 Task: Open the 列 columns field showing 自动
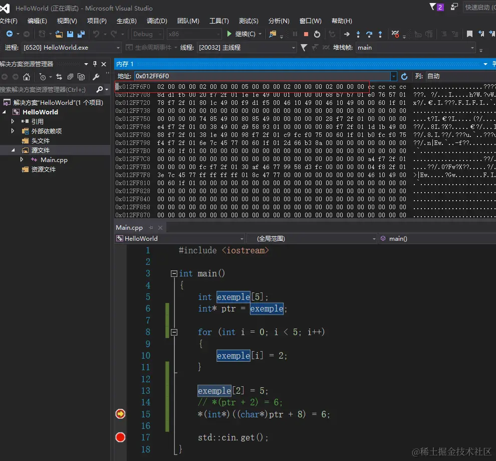click(x=460, y=76)
